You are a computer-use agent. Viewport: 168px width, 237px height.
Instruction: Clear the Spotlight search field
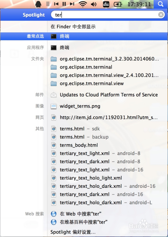click(161, 14)
